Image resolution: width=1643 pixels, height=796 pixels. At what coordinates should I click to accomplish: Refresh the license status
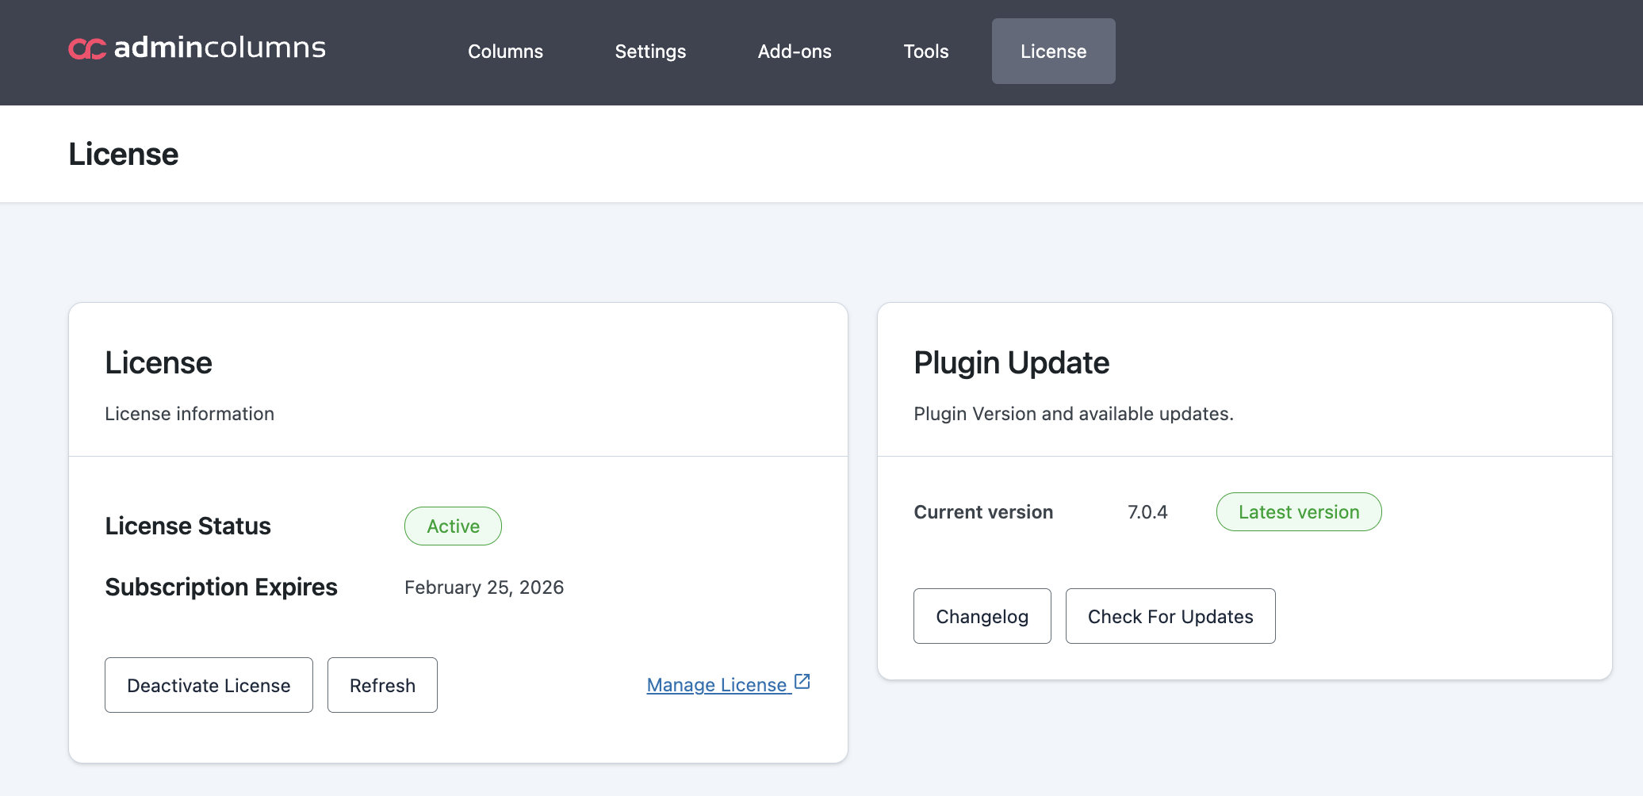(382, 685)
